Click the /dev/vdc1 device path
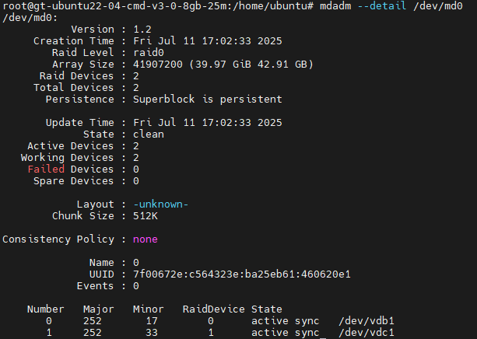Screen dimensions: 477x339 [x=367, y=333]
